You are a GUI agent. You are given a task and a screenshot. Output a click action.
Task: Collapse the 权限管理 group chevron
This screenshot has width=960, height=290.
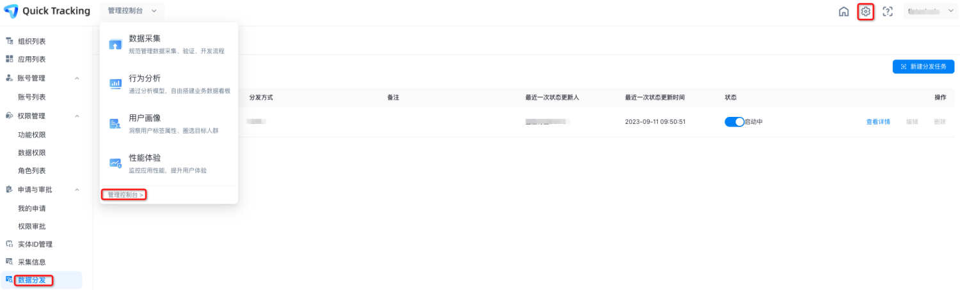pyautogui.click(x=77, y=116)
